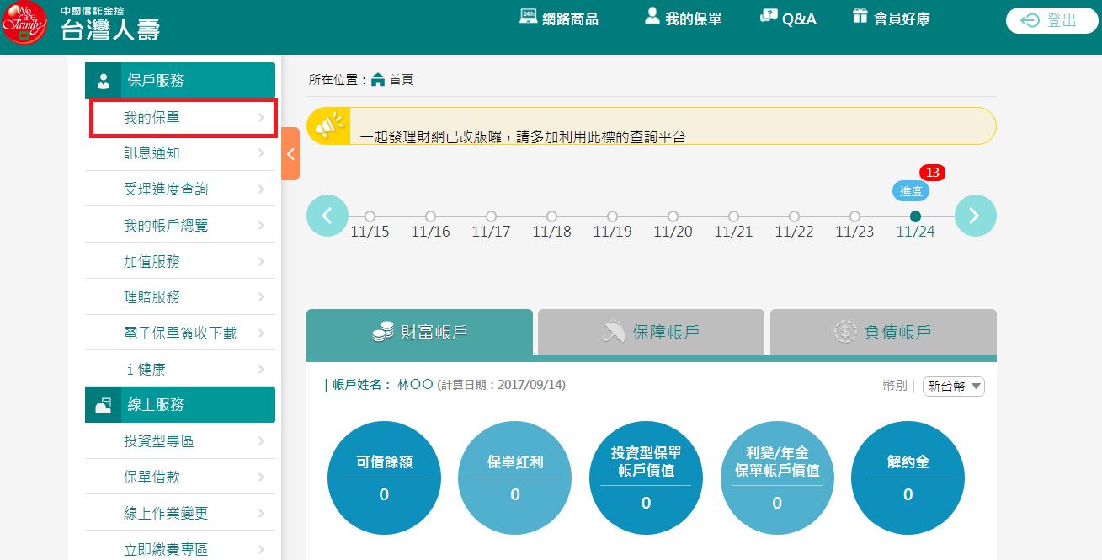Click the home icon in breadcrumb
This screenshot has height=560, width=1102.
point(378,80)
